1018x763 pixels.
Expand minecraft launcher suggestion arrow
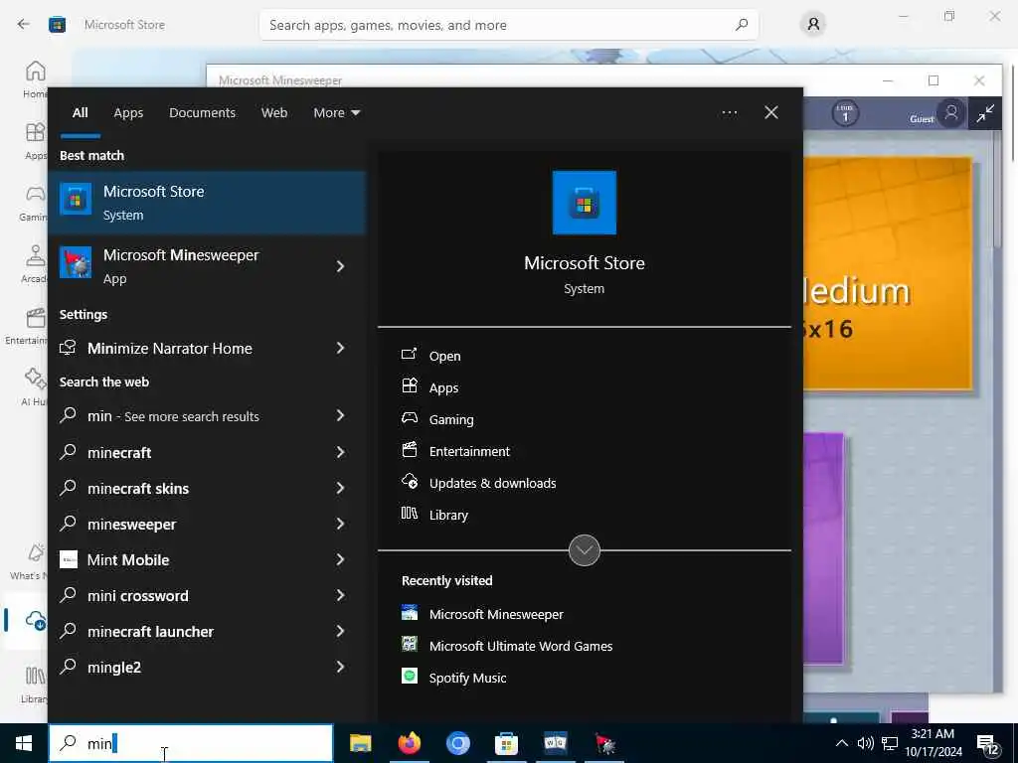pos(340,631)
